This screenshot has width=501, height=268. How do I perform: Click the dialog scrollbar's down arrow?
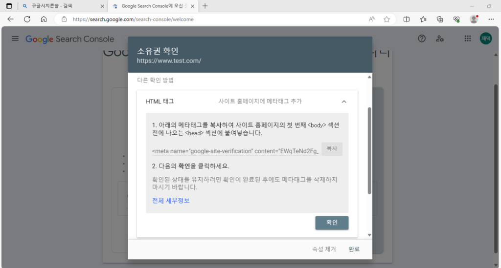click(369, 235)
